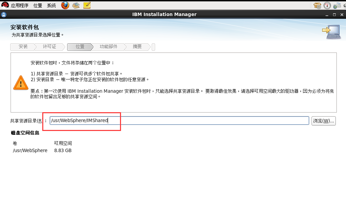Click the 8.83 GB available space value
Image resolution: width=346 pixels, height=221 pixels.
click(63, 150)
